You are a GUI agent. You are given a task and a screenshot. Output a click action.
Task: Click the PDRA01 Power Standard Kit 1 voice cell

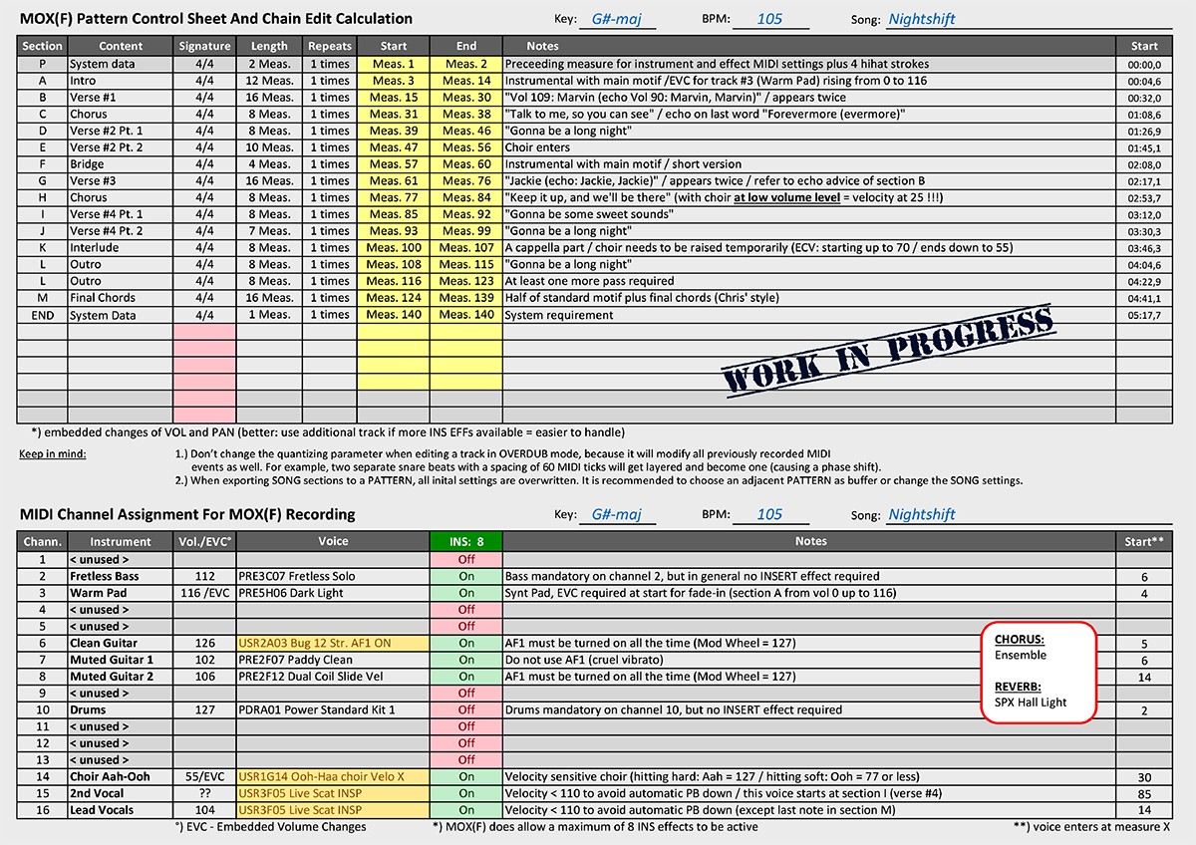pos(333,709)
